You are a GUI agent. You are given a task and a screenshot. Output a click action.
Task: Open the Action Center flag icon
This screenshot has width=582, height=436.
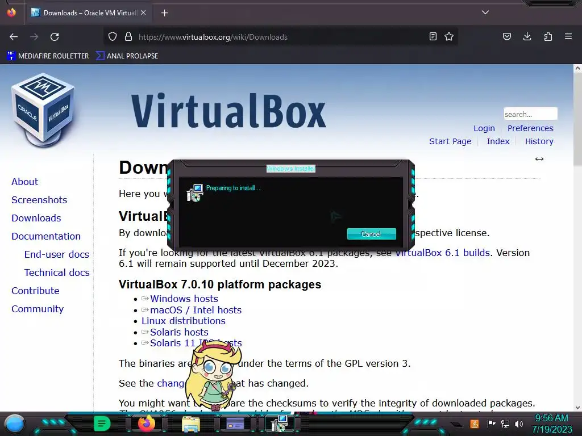491,424
